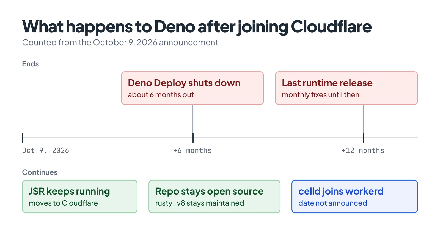Click the timeline tick above "+6 months"

pyautogui.click(x=193, y=138)
